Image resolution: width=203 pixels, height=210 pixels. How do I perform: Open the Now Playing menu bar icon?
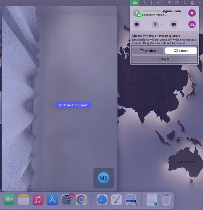(x=144, y=3)
